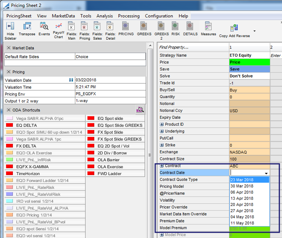Click the Notional Ccy USD cell
Image resolution: width=282 pixels, height=238 pixels.
coord(249,110)
